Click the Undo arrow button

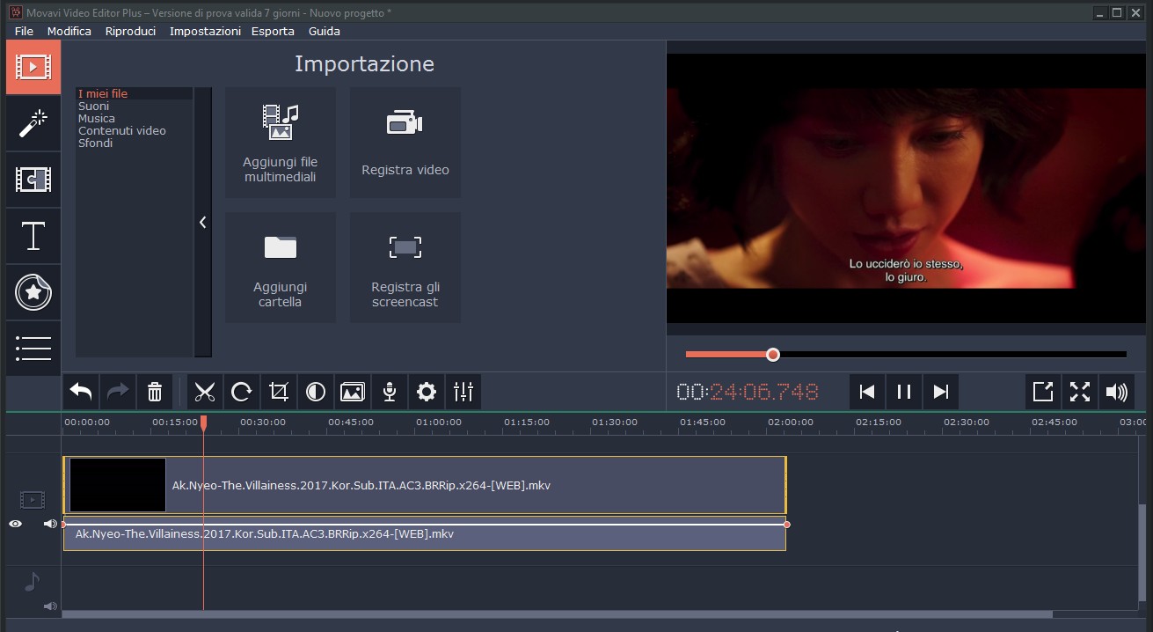click(x=81, y=392)
